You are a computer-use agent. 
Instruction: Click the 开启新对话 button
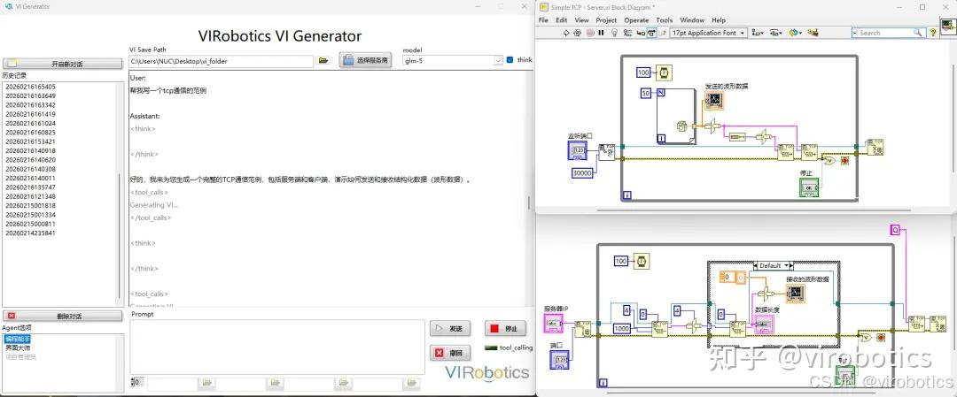point(62,64)
